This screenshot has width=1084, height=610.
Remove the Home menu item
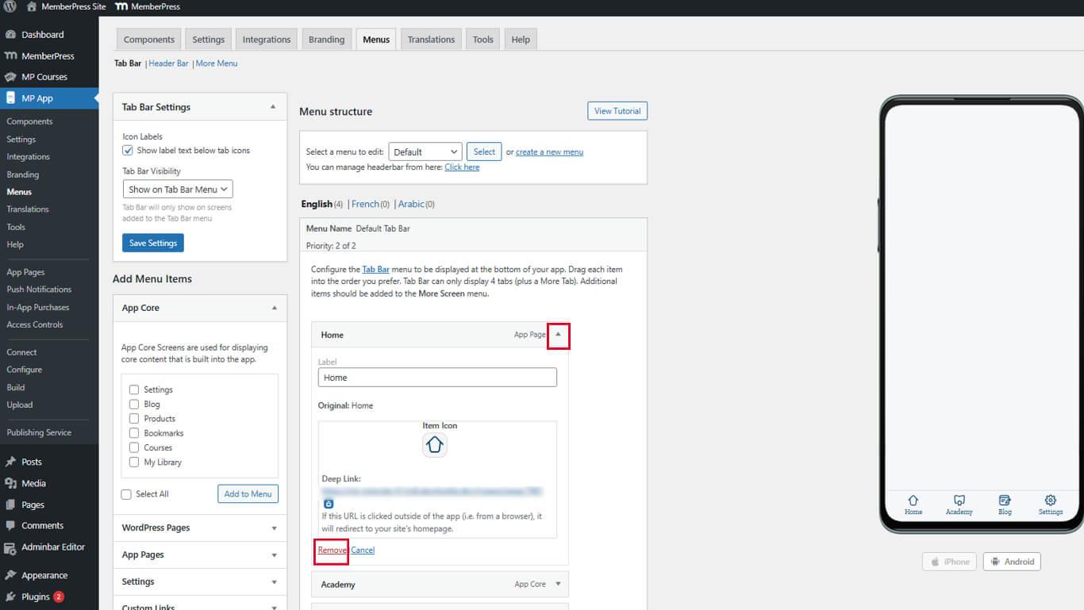tap(332, 550)
